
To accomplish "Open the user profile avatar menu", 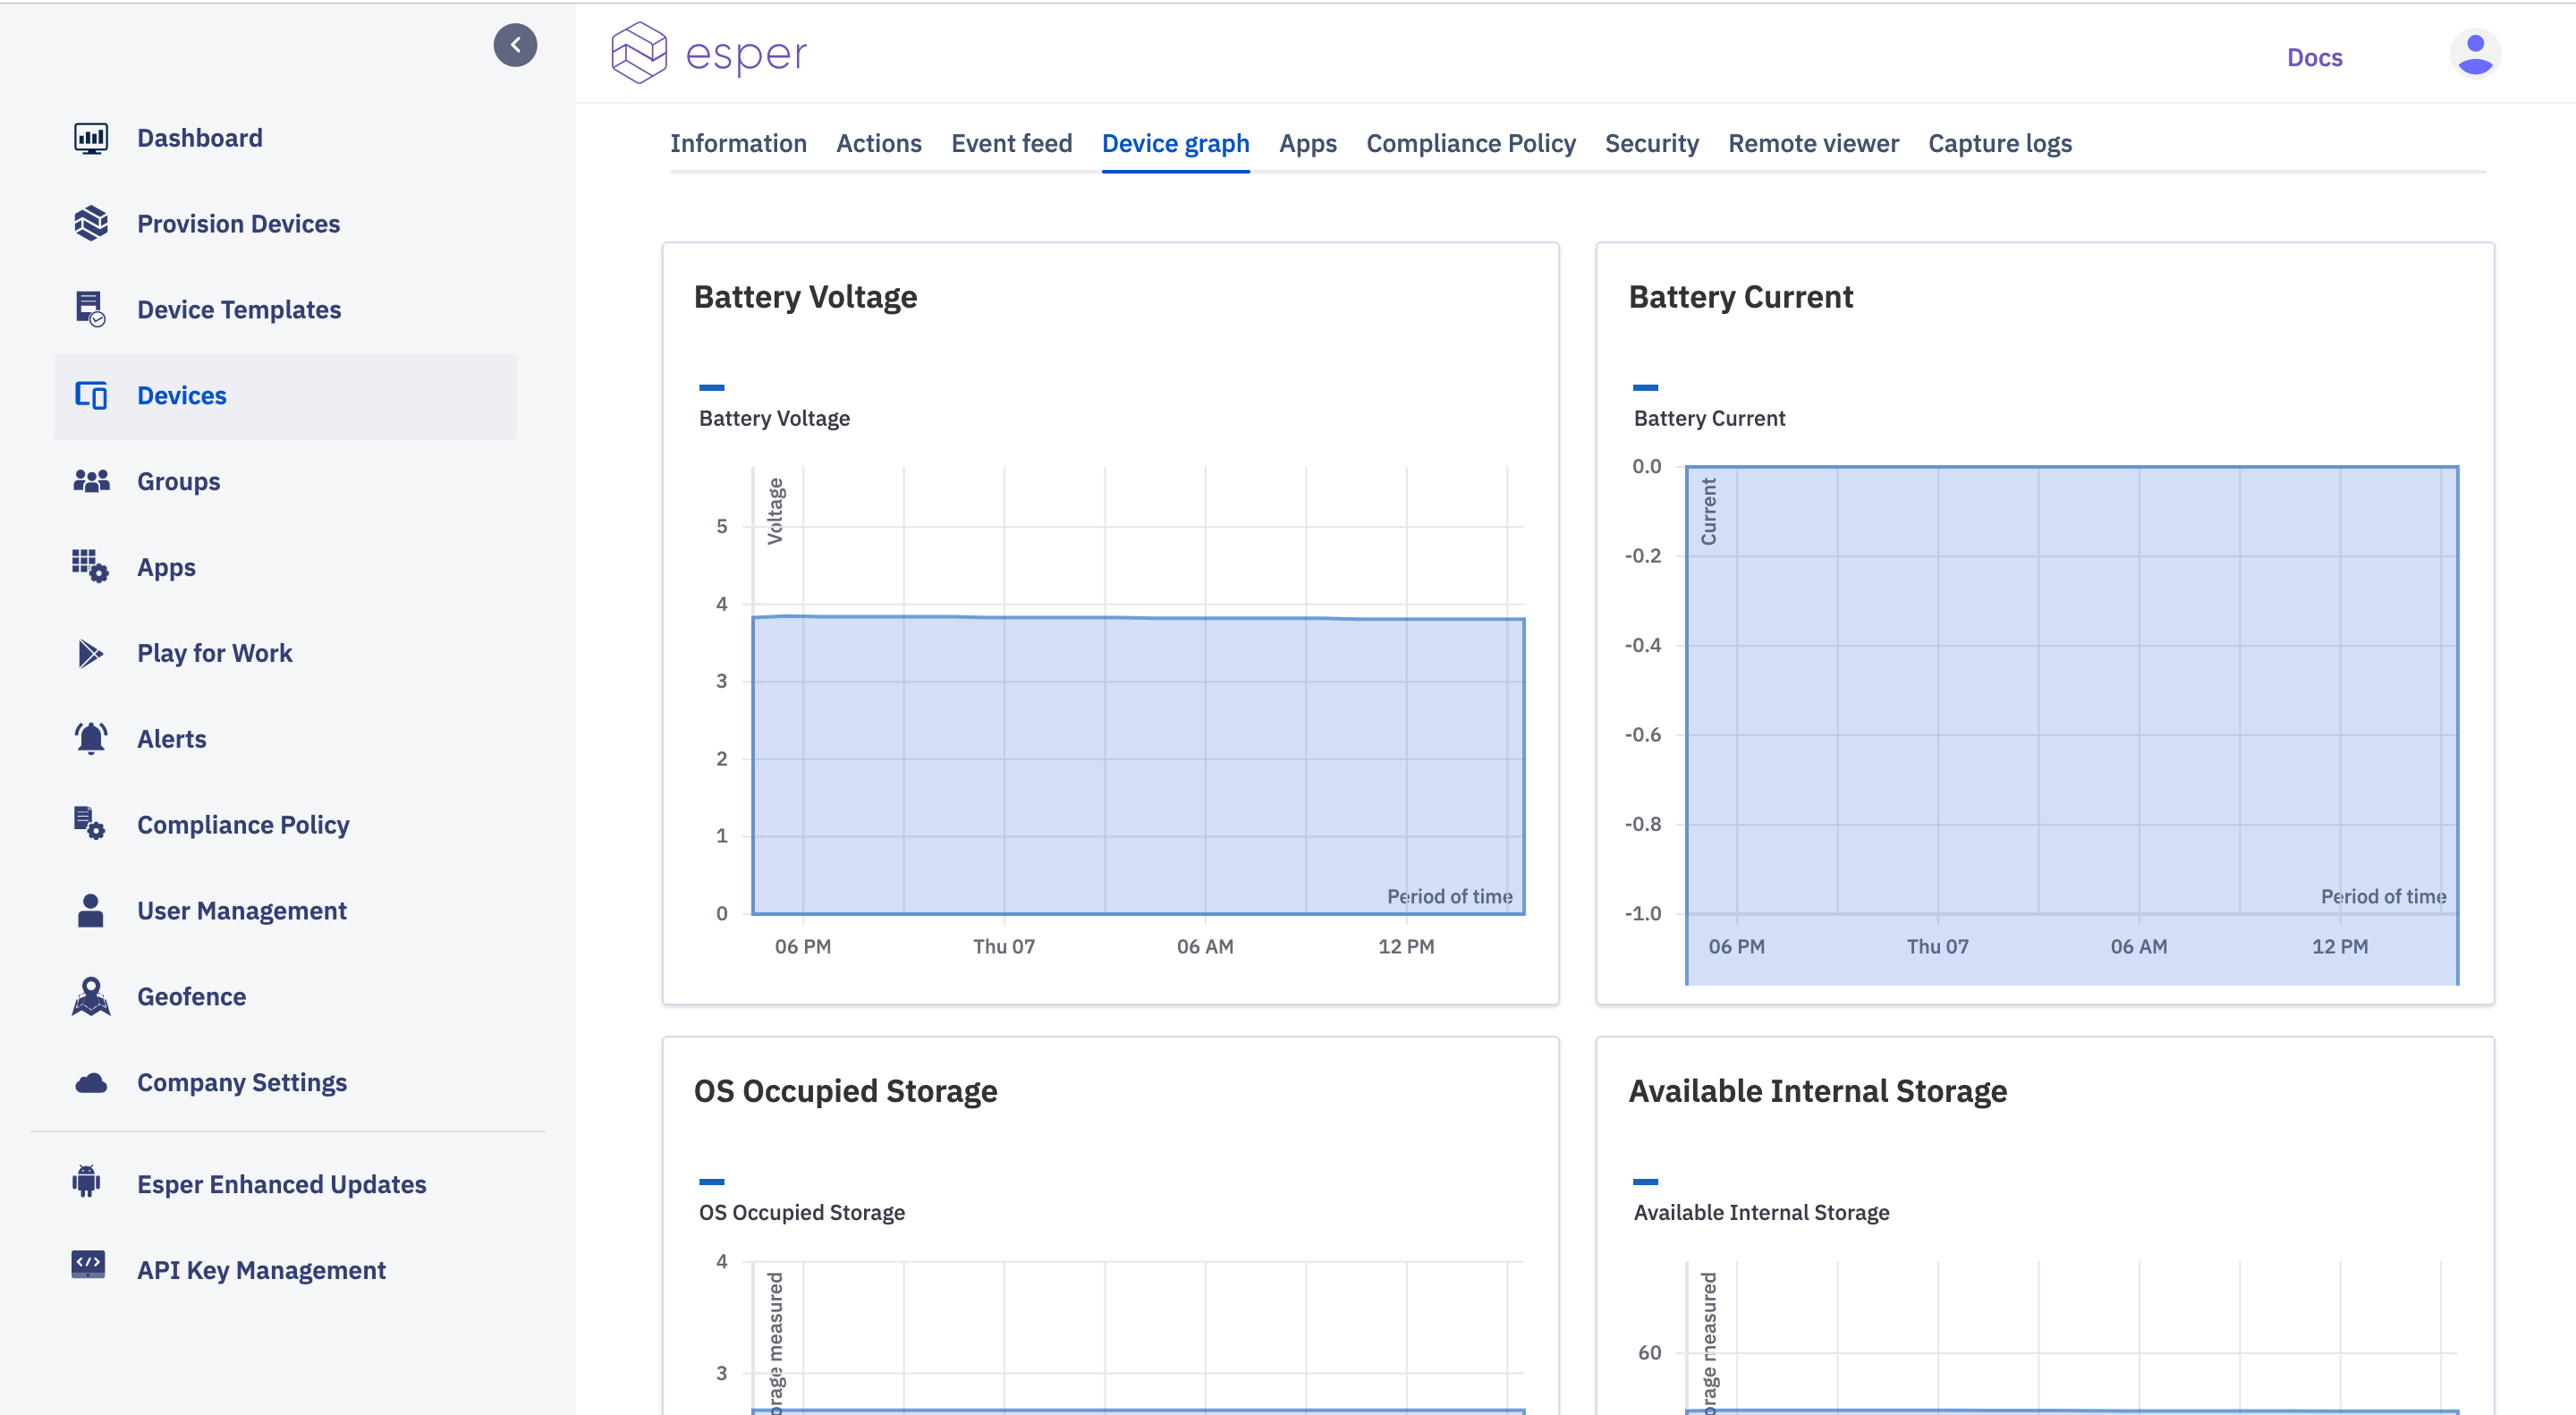I will [2475, 54].
